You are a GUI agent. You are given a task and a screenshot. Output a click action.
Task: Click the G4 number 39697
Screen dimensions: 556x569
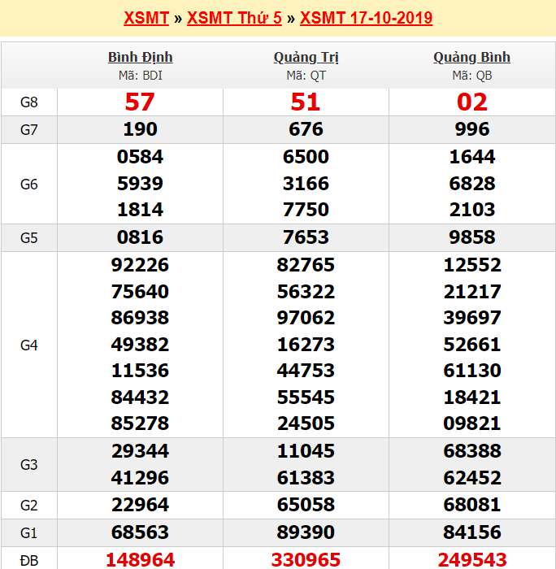471,318
